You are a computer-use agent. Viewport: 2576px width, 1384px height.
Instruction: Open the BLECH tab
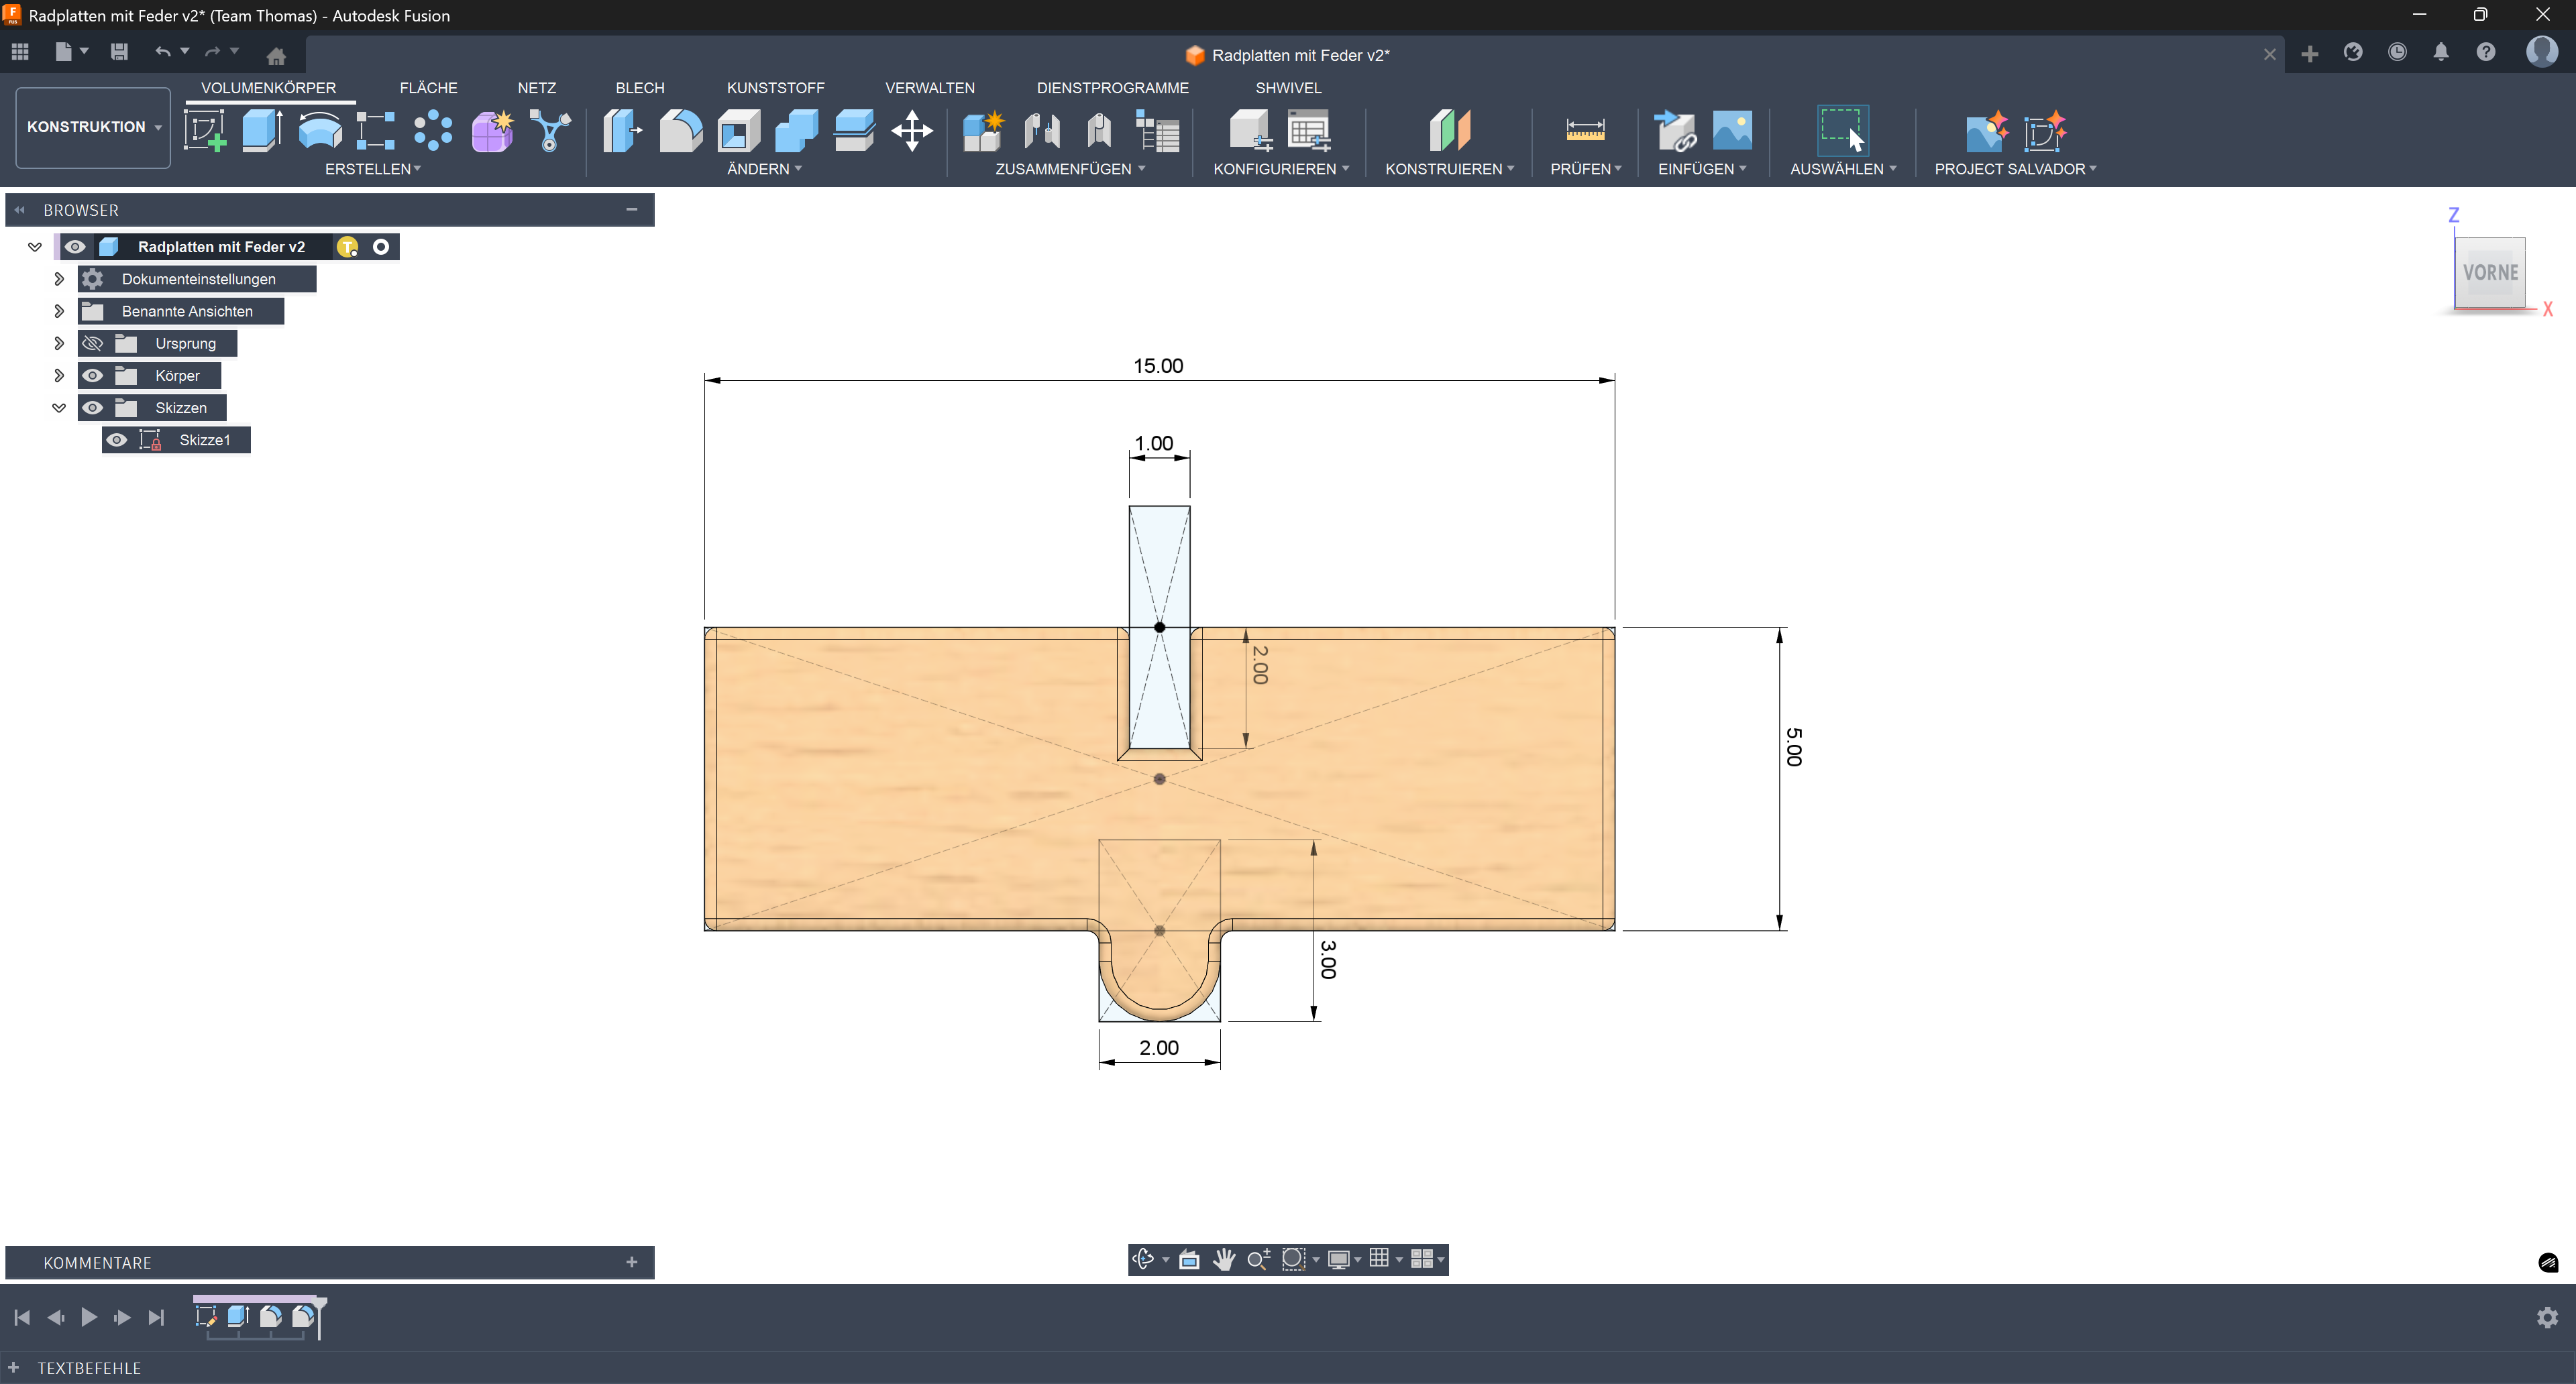[639, 88]
